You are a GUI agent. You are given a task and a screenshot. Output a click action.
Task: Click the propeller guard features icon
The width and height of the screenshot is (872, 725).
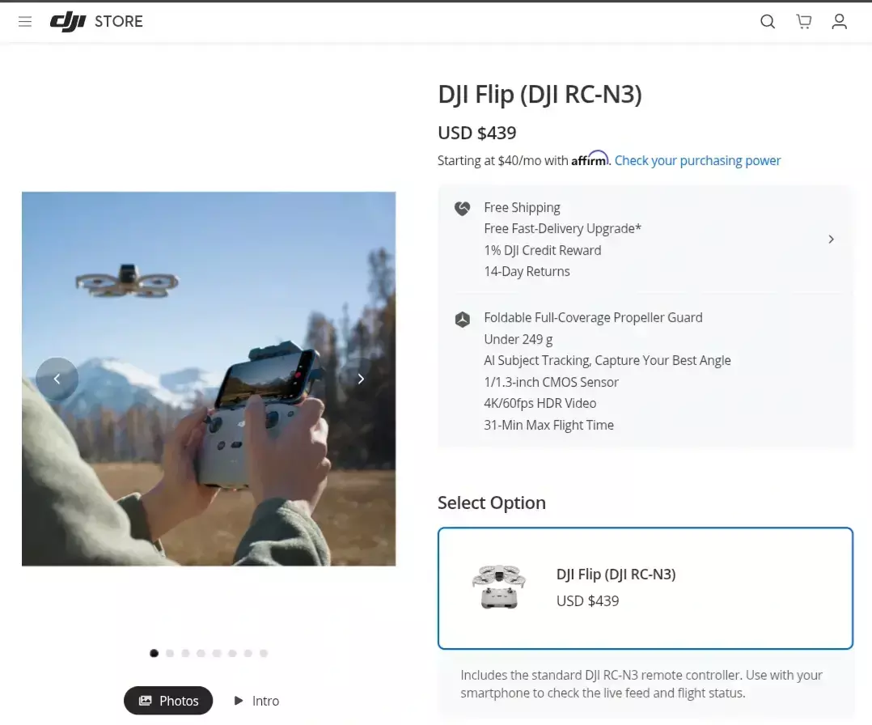[462, 320]
